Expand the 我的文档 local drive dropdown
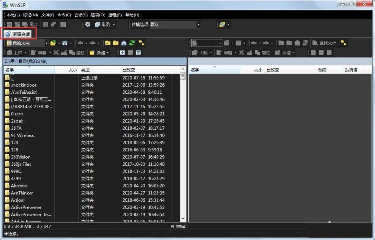 45,43
